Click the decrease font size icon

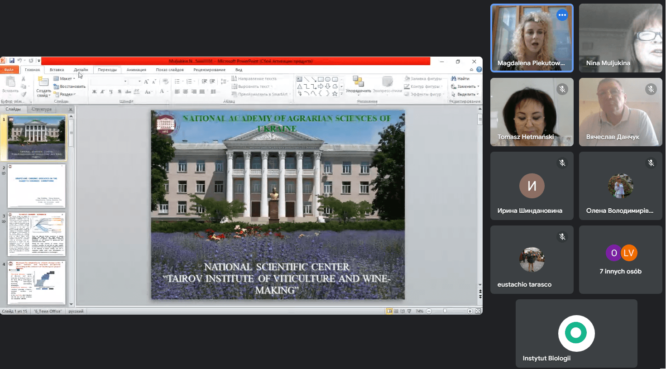point(154,81)
